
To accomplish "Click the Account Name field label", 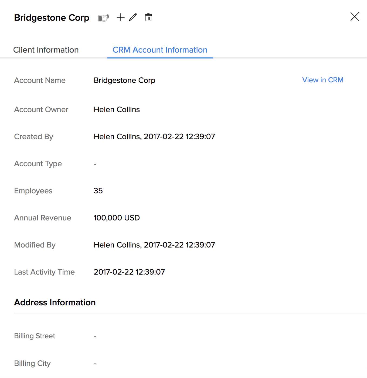I will (x=40, y=80).
